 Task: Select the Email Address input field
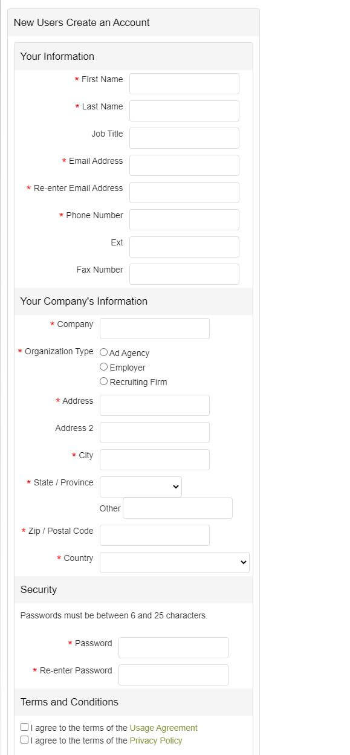pos(184,165)
